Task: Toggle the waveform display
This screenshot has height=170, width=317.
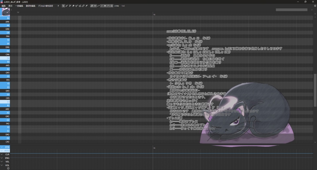Action: [105, 6]
